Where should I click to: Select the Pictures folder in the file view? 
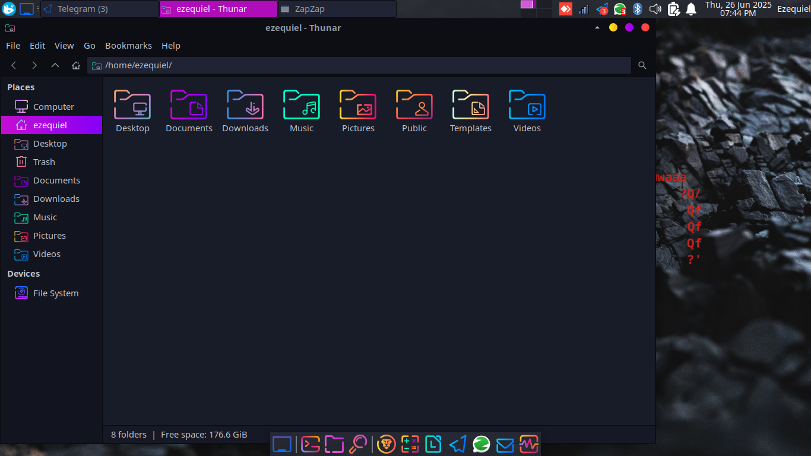pos(358,112)
